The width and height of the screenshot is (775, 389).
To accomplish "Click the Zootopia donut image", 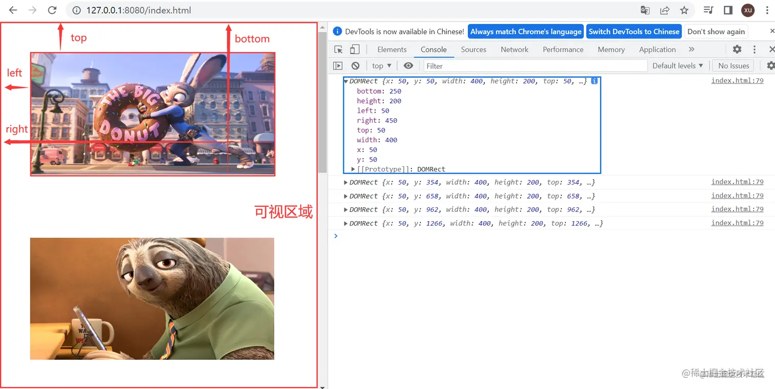I will click(x=153, y=114).
